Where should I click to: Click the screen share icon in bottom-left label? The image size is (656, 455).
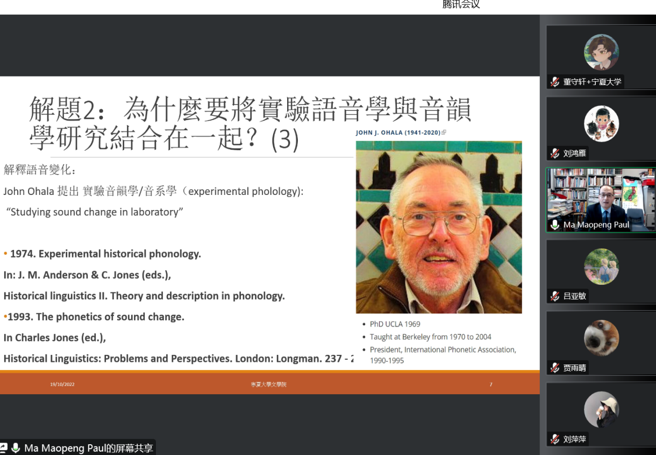pyautogui.click(x=4, y=448)
